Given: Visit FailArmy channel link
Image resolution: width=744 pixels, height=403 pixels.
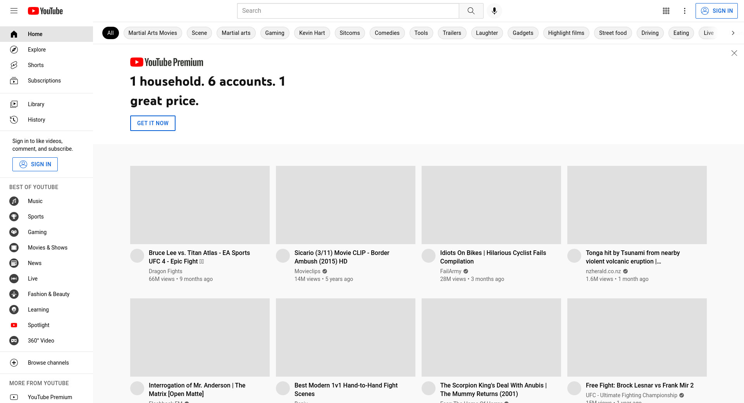Looking at the screenshot, I should pos(451,271).
